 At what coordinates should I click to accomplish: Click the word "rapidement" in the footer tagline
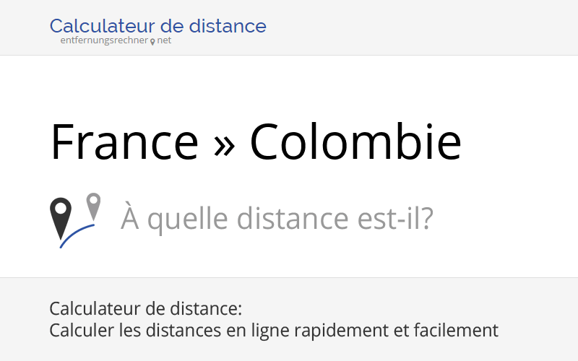pyautogui.click(x=341, y=331)
